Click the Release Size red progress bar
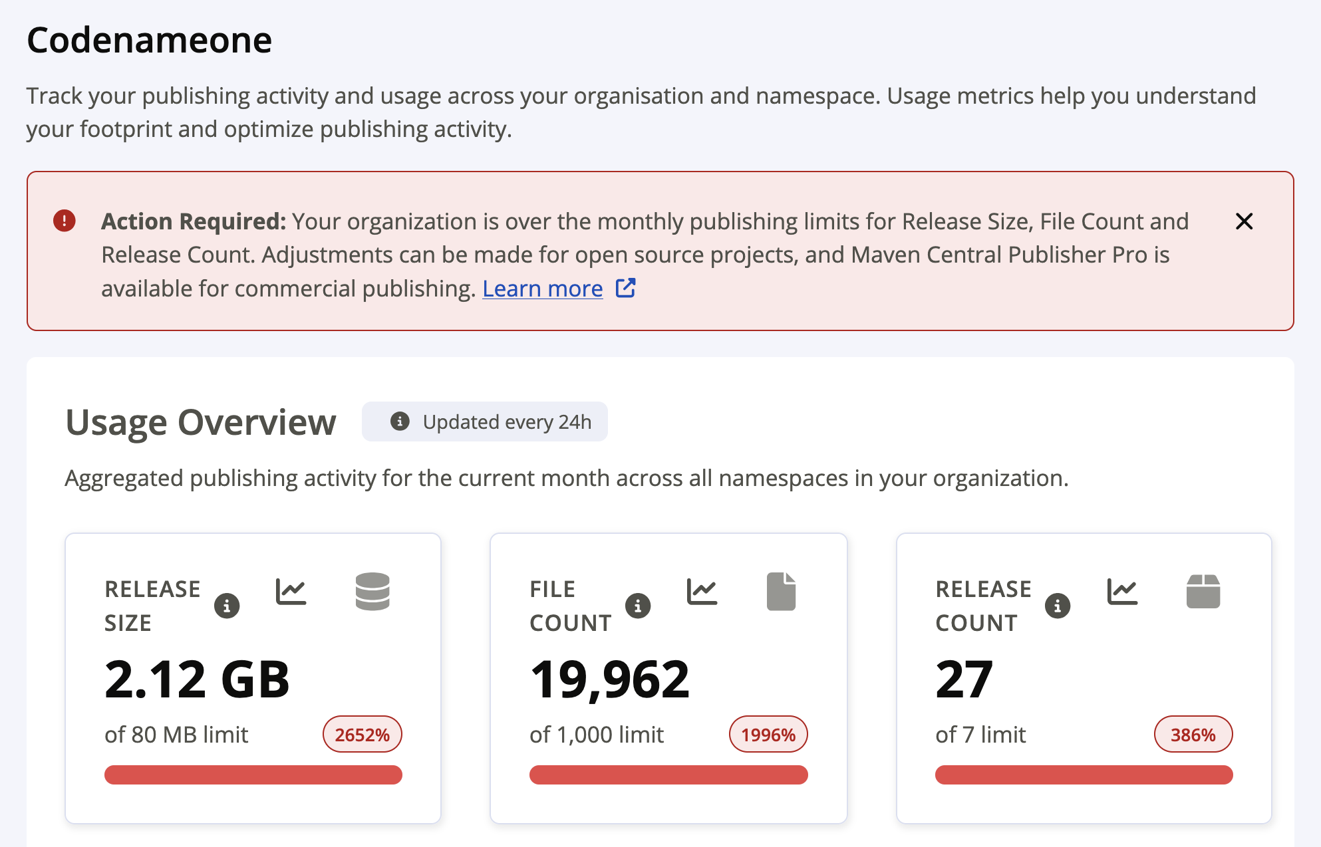 pyautogui.click(x=253, y=775)
